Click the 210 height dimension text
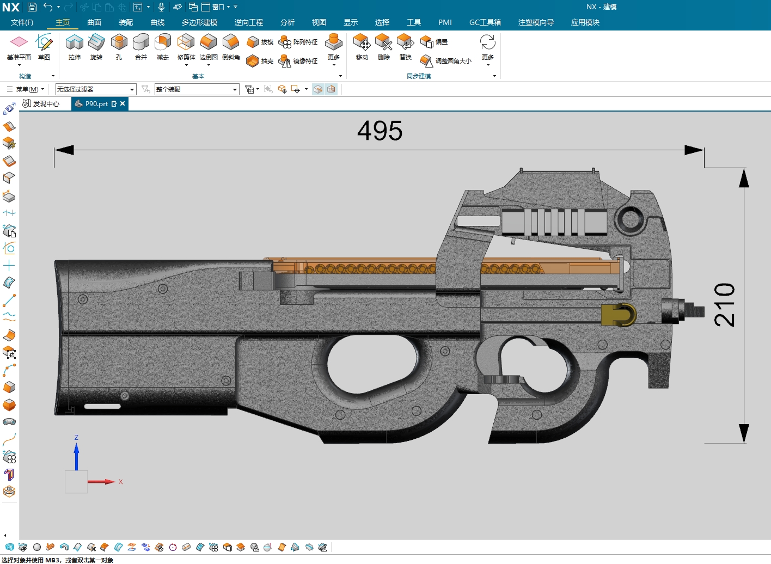The width and height of the screenshot is (771, 564). coord(725,305)
